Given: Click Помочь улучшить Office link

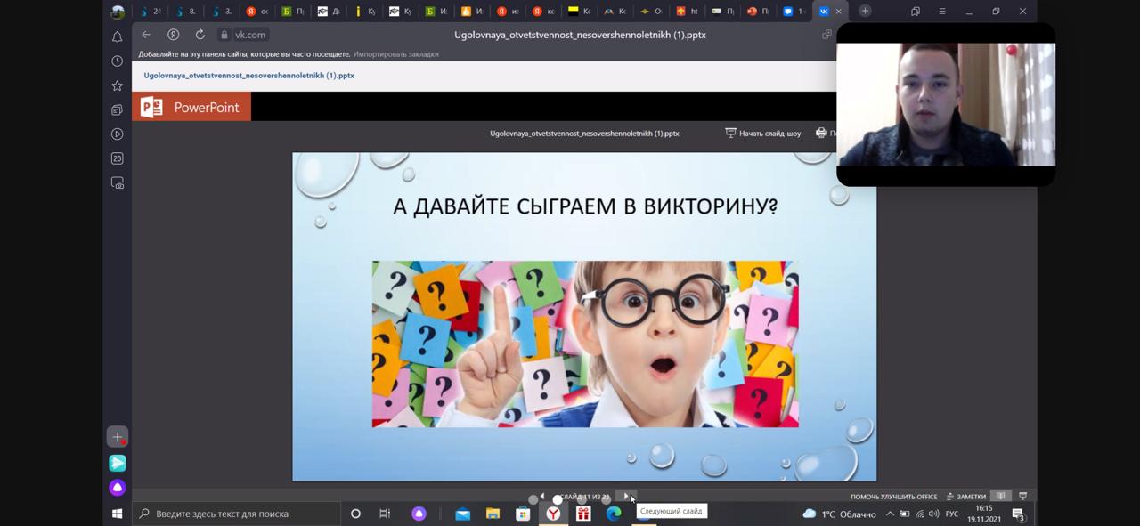Looking at the screenshot, I should pyautogui.click(x=893, y=497).
